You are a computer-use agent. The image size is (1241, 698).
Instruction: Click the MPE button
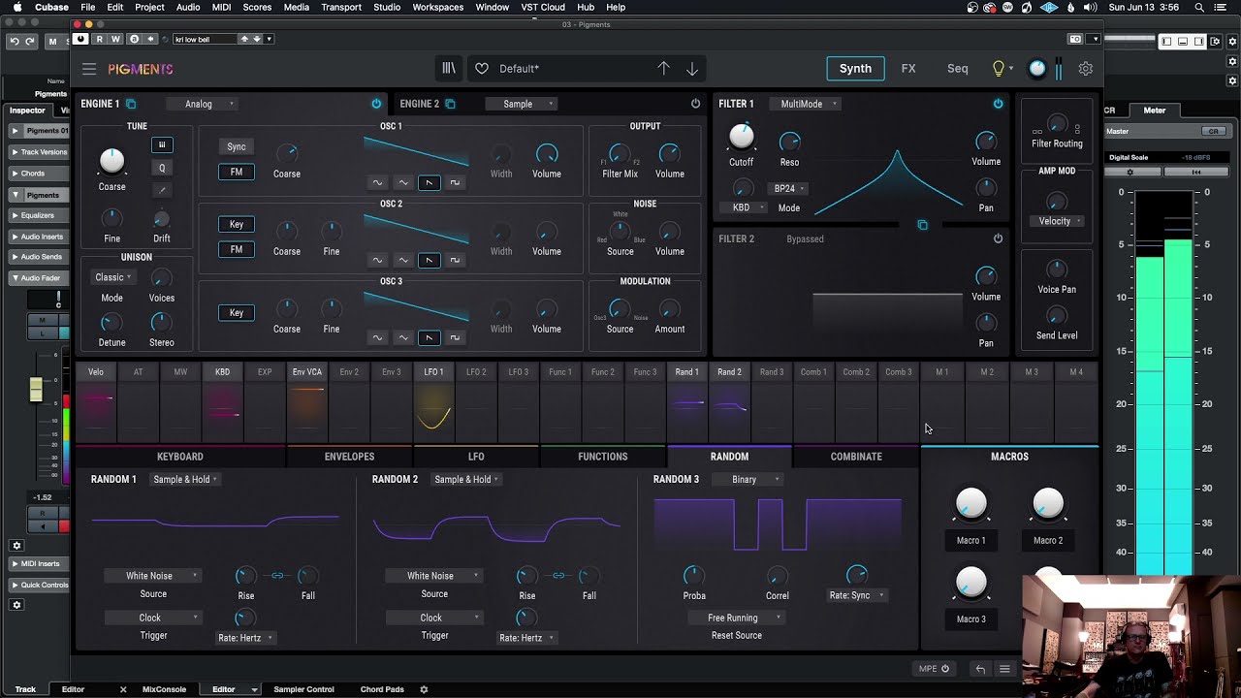click(935, 669)
